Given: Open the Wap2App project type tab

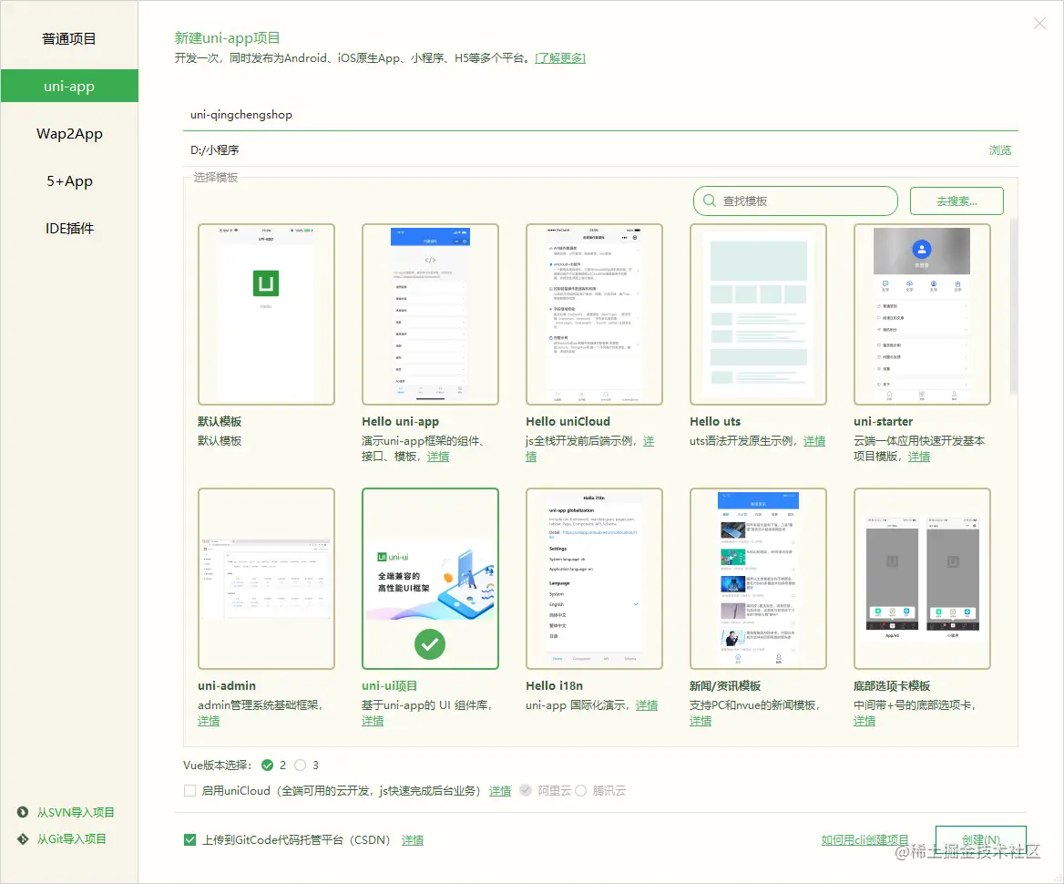Looking at the screenshot, I should [69, 134].
